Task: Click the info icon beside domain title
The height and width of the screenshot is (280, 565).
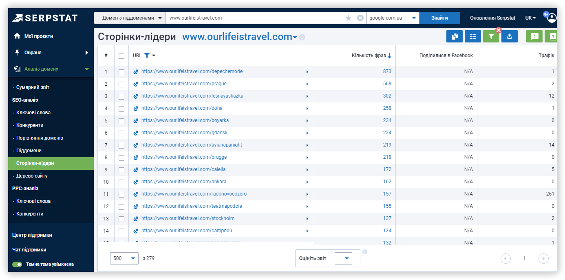Action: click(x=302, y=37)
